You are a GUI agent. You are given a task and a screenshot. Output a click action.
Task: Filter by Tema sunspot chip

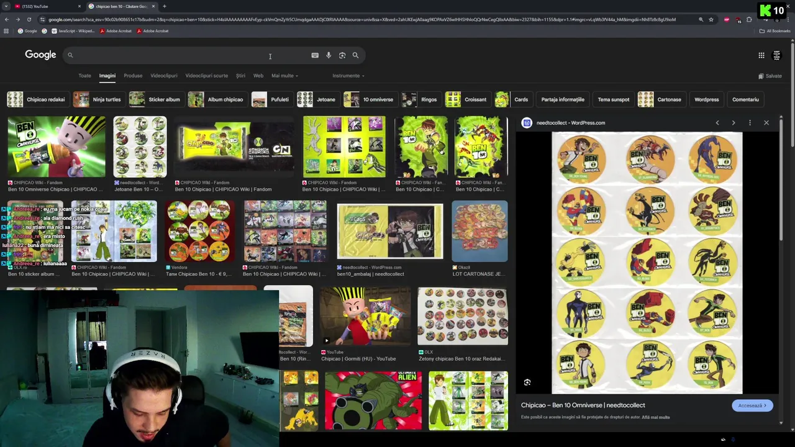coord(614,99)
